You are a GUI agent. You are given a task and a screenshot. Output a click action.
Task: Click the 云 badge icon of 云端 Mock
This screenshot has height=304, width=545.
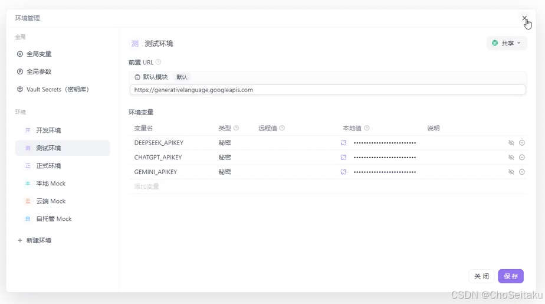pos(28,201)
